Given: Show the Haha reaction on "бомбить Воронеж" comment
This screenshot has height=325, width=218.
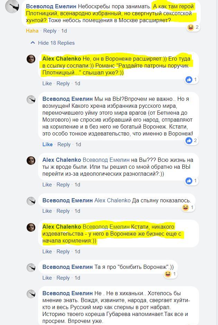Looking at the screenshot, I should click(171, 274).
